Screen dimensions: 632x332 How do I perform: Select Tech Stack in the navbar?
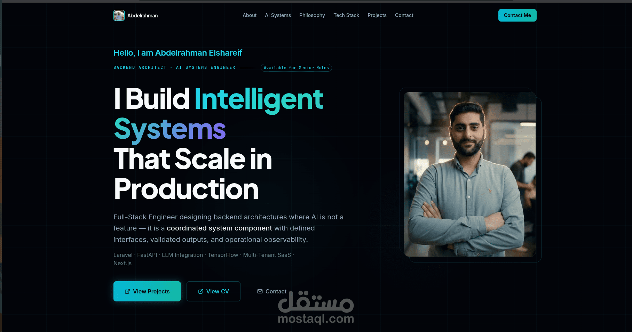pyautogui.click(x=346, y=15)
